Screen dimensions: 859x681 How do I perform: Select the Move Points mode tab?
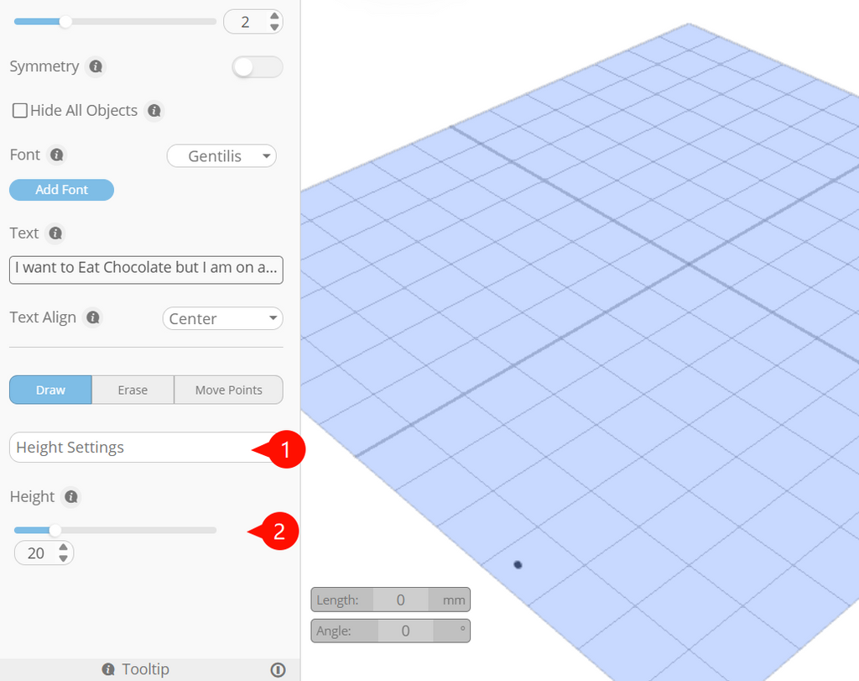(228, 390)
